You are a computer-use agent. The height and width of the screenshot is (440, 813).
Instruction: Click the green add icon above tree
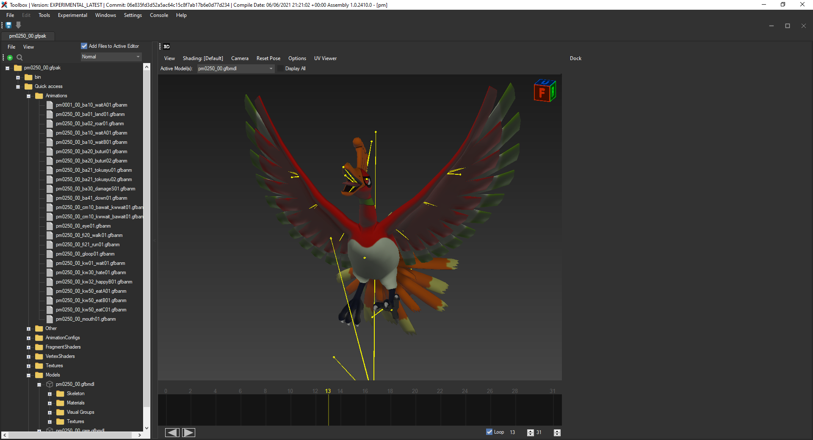tap(10, 58)
